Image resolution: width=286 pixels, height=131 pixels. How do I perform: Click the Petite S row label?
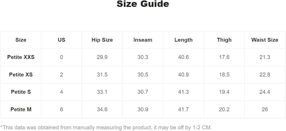[x=21, y=92]
